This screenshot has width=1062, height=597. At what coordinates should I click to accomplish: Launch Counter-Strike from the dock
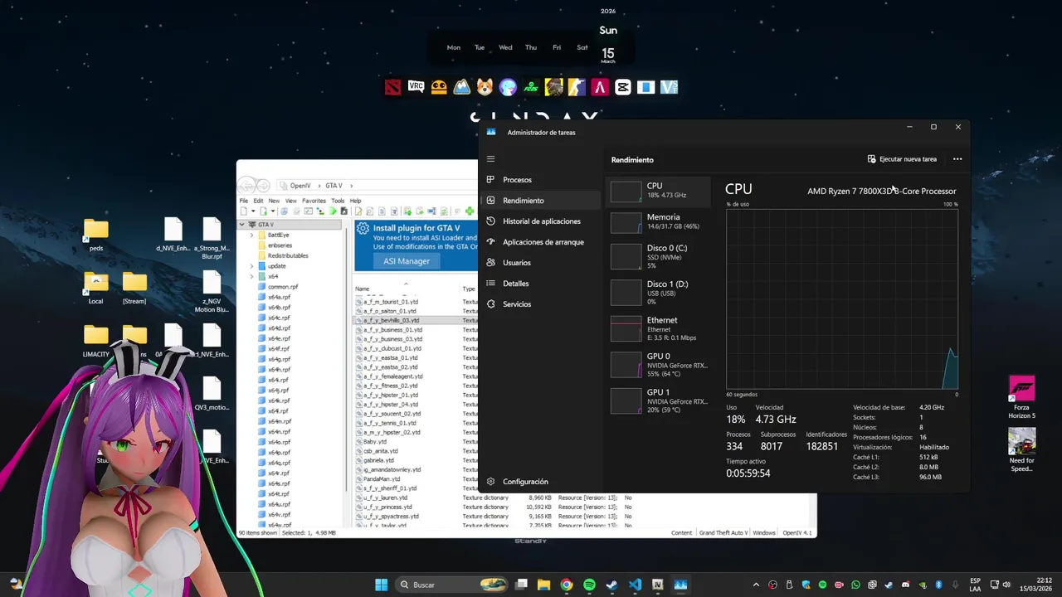[x=577, y=87]
